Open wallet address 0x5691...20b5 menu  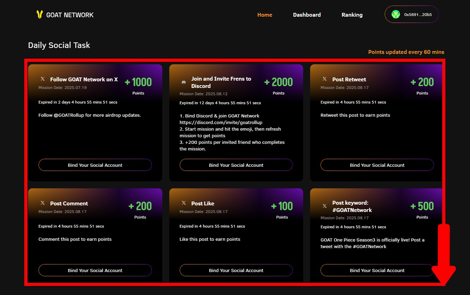pos(418,15)
